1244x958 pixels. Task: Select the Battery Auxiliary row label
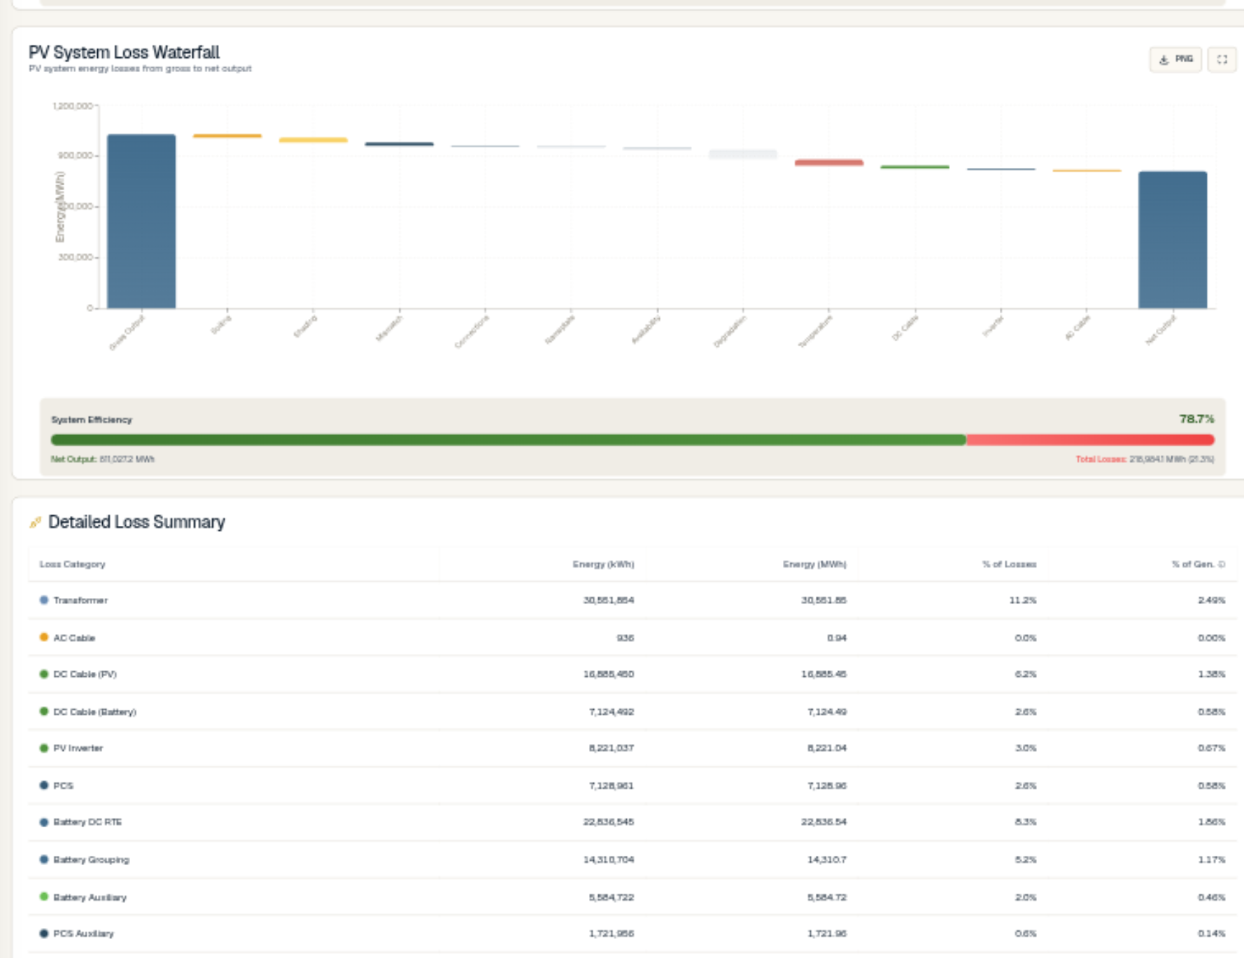(x=90, y=897)
